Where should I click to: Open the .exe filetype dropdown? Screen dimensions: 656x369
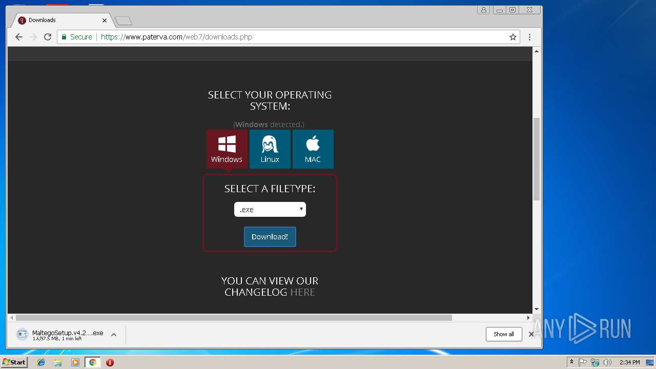coord(270,209)
